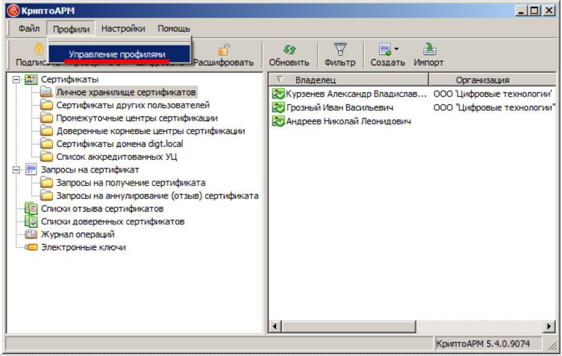
Task: Maximize the КриптоАРМ window
Action: click(x=535, y=11)
